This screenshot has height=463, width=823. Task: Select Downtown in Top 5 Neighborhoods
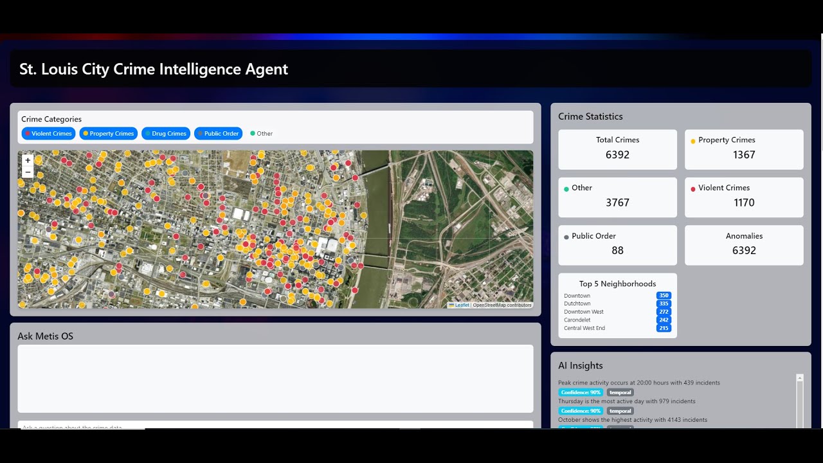(617, 296)
